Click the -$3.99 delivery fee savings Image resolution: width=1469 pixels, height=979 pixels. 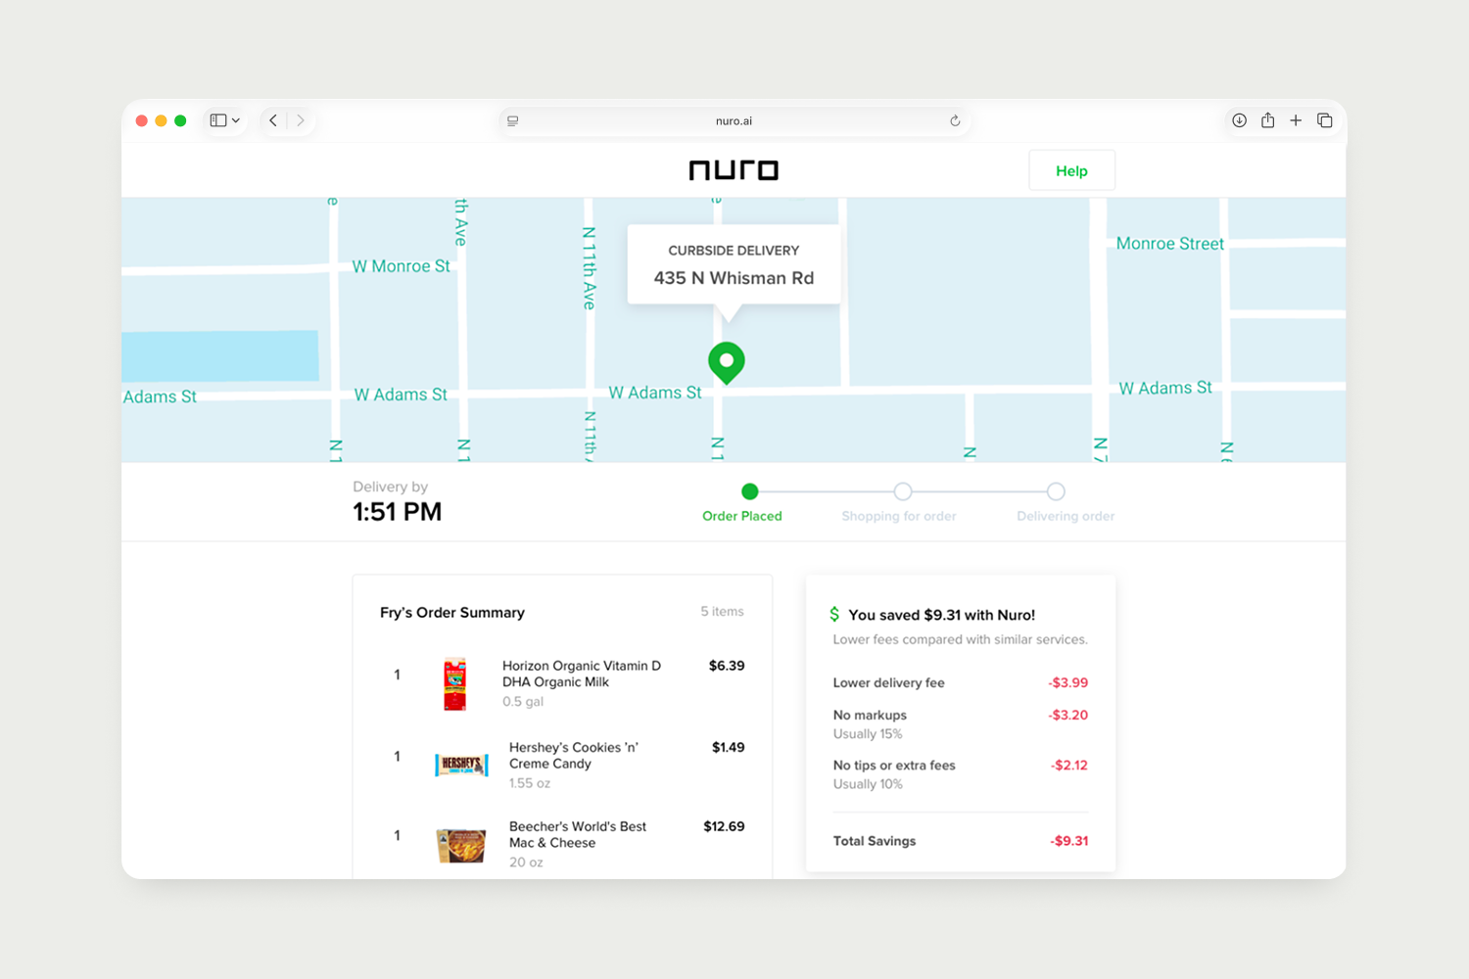coord(1068,682)
